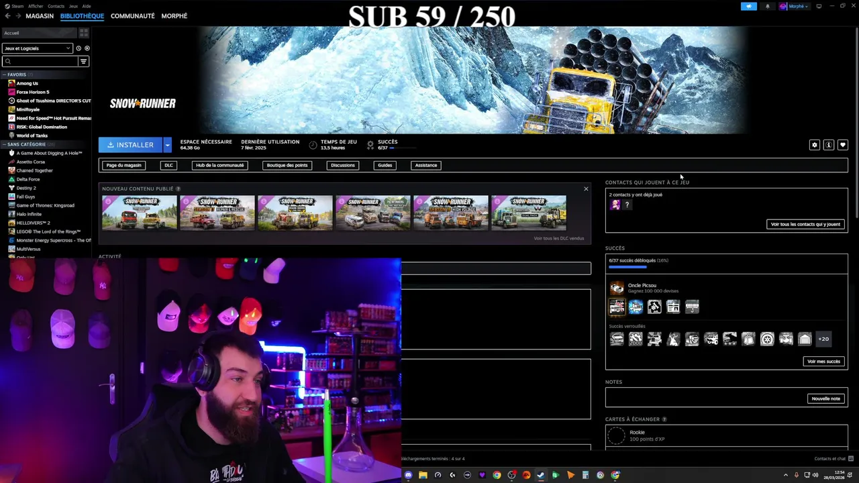Click the pink contact avatar who played
859x483 pixels.
point(615,205)
